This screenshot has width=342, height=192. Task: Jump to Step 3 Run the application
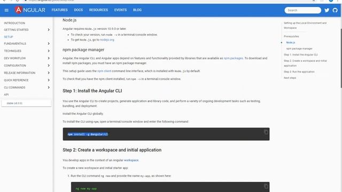(x=299, y=72)
